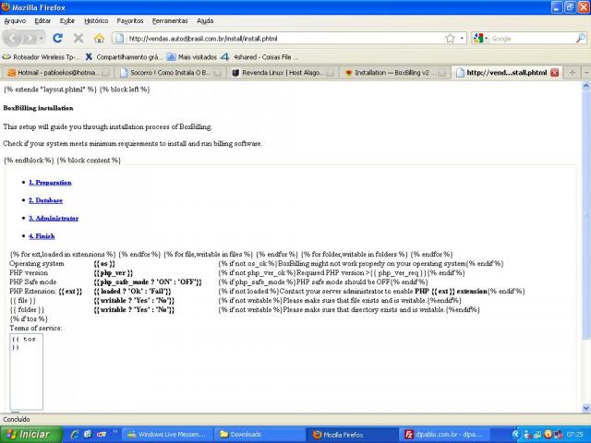The height and width of the screenshot is (443, 591).
Task: Close the Socorro ! Como Instala tab
Action: point(218,73)
